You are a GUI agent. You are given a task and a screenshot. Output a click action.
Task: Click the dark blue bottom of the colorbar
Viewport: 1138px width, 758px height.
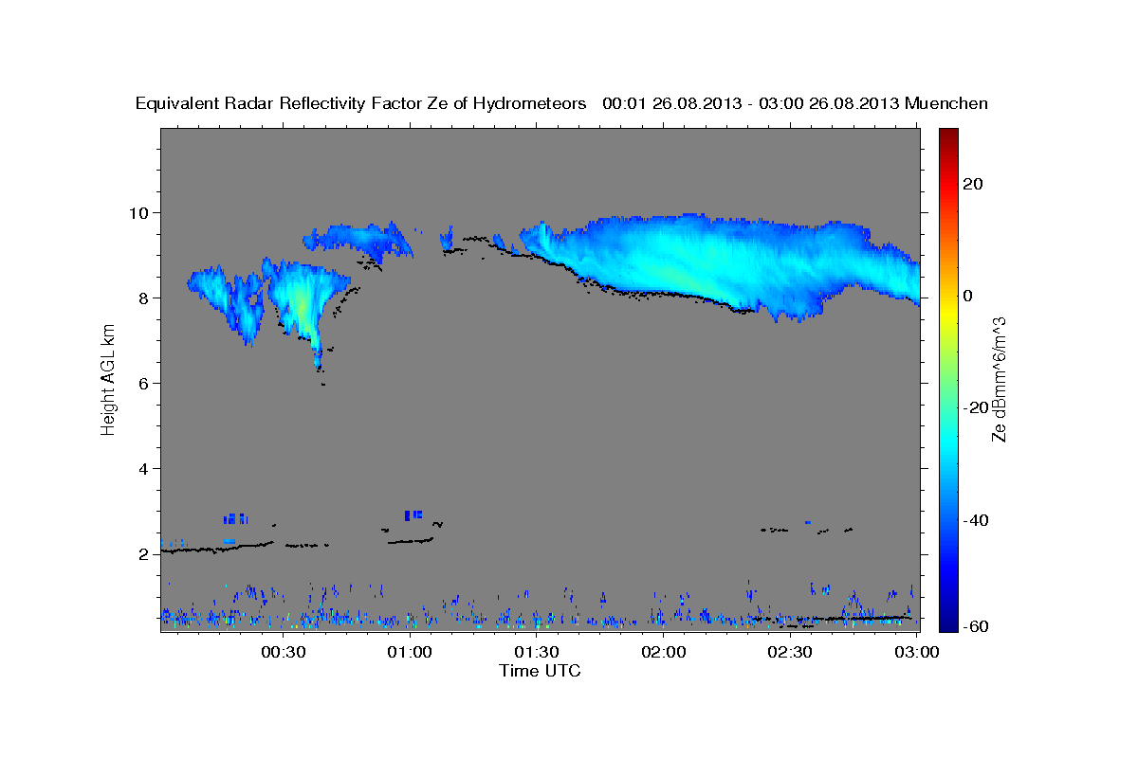(x=949, y=621)
